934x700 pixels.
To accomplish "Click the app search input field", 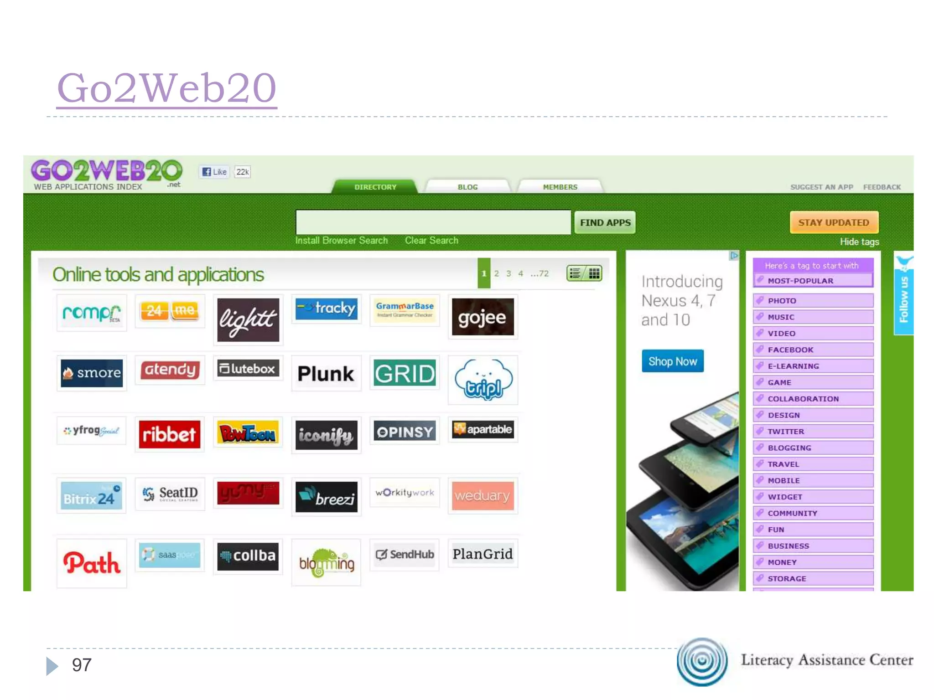I will 433,222.
